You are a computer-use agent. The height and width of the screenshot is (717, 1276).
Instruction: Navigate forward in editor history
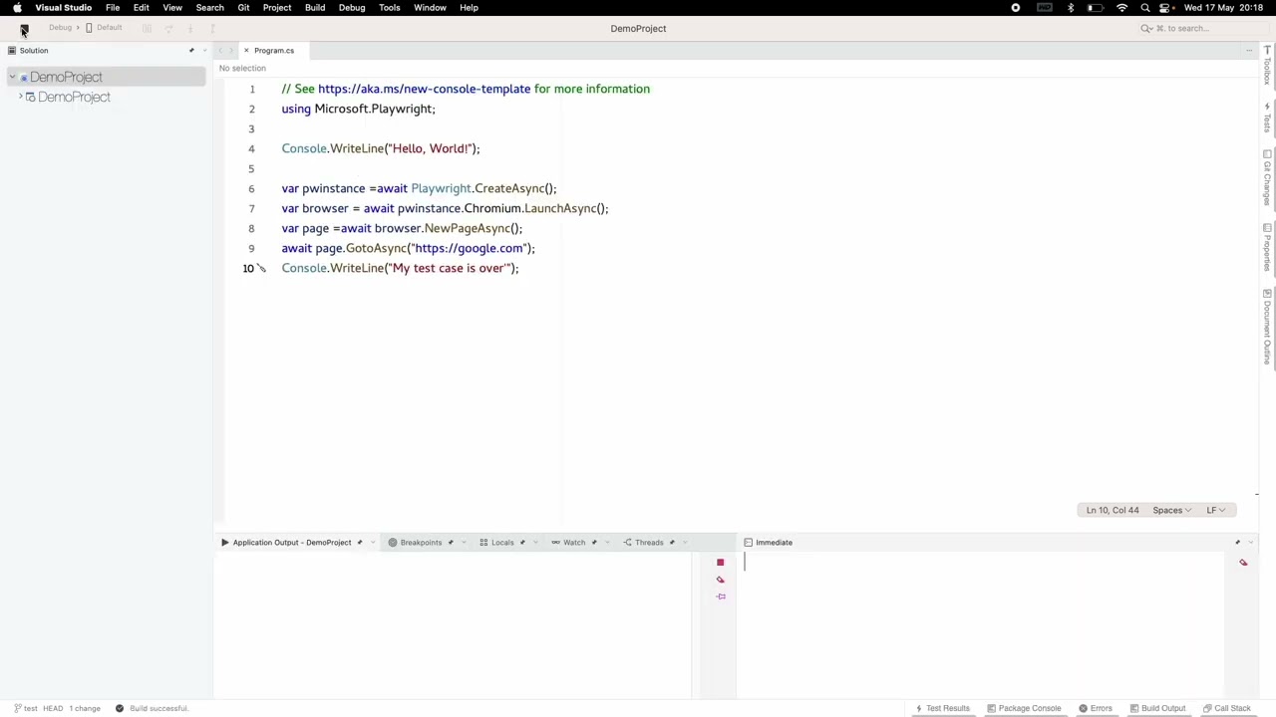click(x=231, y=50)
